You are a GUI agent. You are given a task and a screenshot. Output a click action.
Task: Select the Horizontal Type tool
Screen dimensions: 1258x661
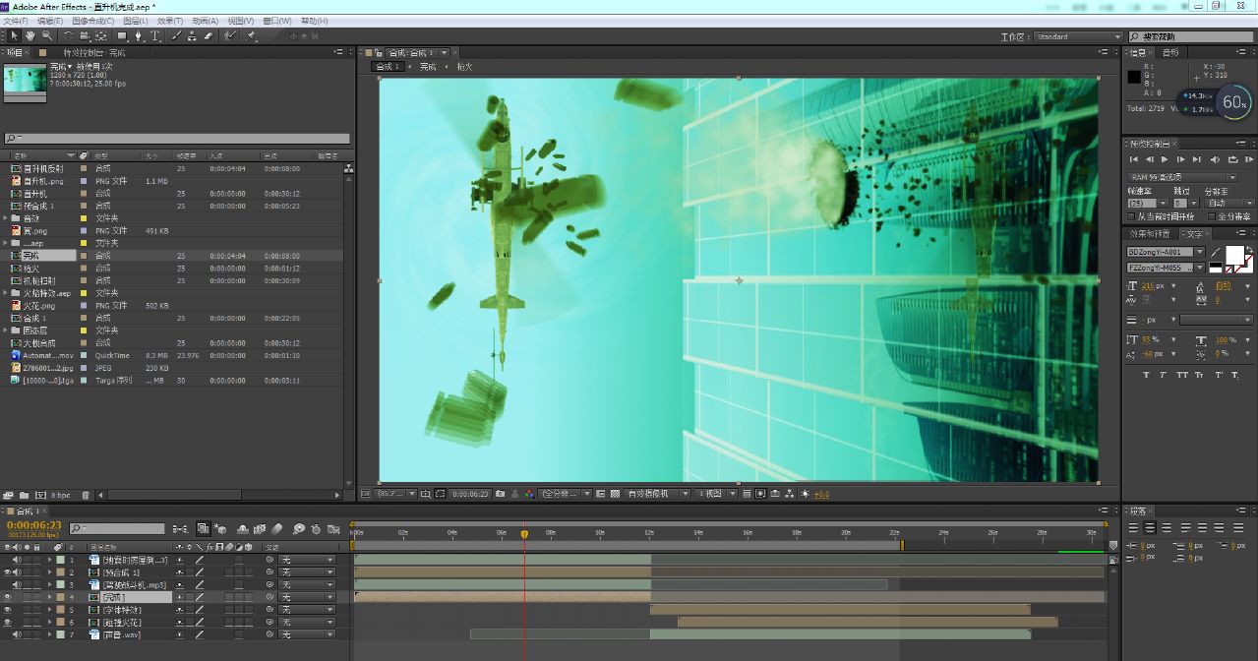[155, 36]
